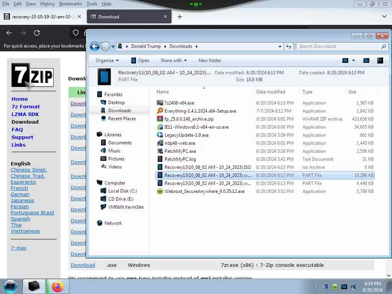Click Download link for 7zr.exe
392x294 pixels.
(x=83, y=265)
